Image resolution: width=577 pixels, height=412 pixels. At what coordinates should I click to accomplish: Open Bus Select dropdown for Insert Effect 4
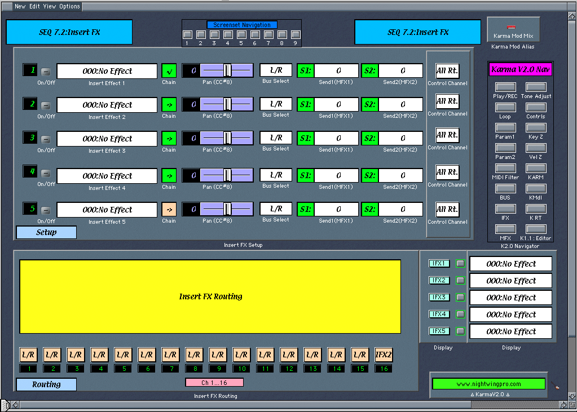pyautogui.click(x=276, y=175)
